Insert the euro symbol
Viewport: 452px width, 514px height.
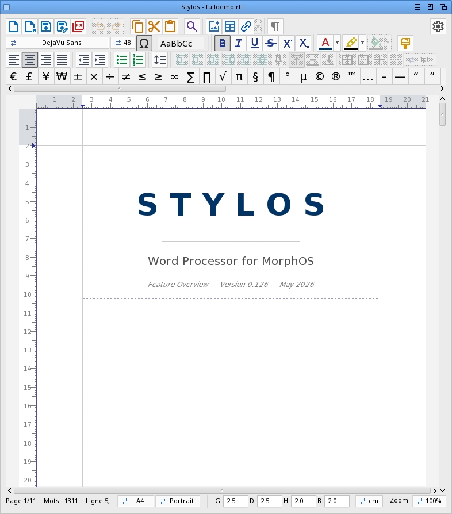[13, 76]
